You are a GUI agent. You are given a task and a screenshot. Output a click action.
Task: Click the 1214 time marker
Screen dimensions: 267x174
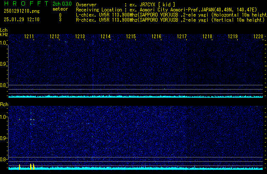pos(105,36)
